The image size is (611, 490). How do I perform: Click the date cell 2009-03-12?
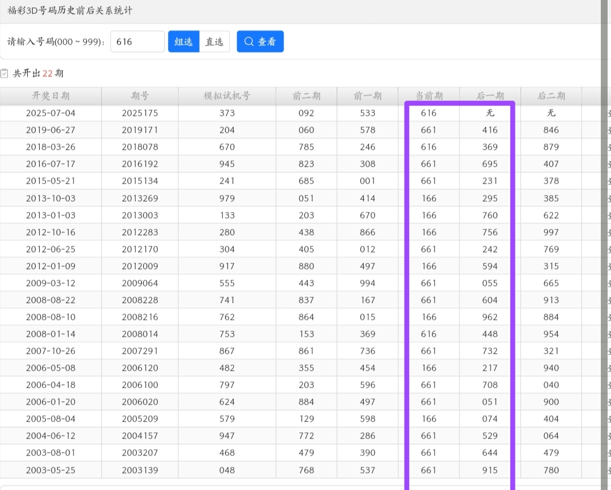click(x=51, y=283)
